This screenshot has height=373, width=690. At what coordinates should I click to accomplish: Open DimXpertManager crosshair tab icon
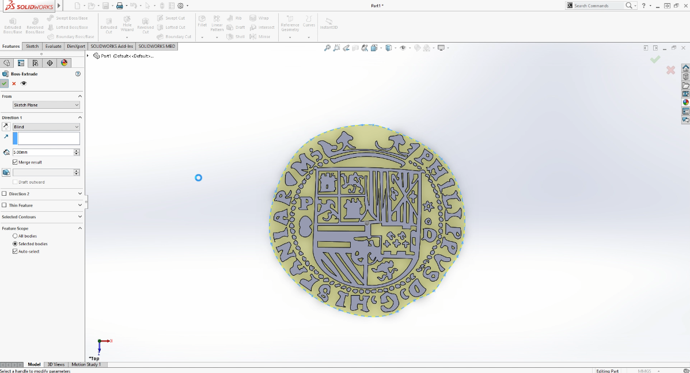[50, 63]
